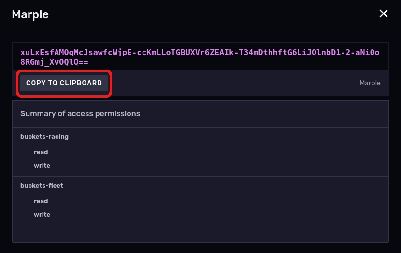Close the Marple token dialog
The image size is (401, 253).
click(384, 14)
